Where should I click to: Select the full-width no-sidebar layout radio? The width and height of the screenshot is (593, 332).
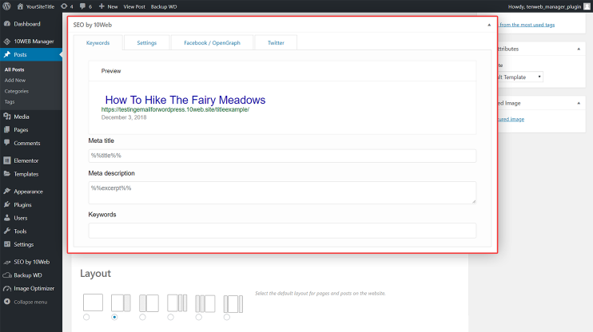(86, 318)
